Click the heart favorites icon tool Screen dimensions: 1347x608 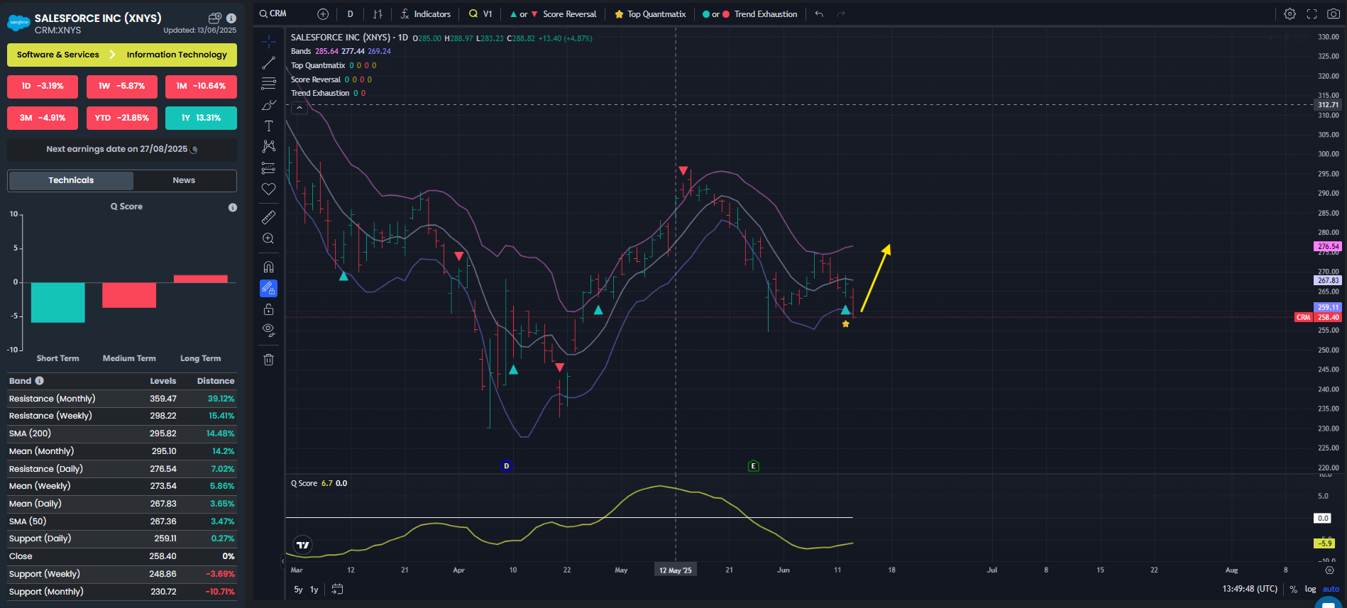click(x=269, y=189)
